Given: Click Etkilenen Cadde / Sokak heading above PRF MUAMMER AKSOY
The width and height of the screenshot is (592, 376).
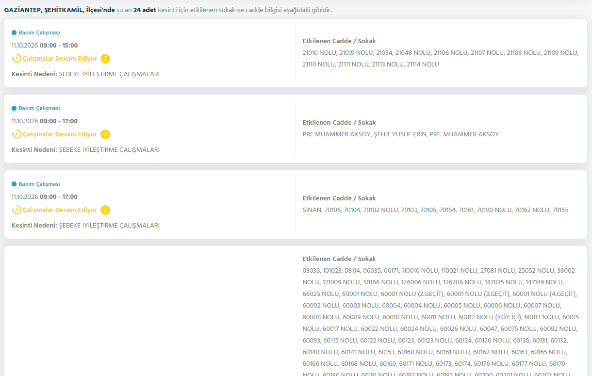Looking at the screenshot, I should [339, 123].
